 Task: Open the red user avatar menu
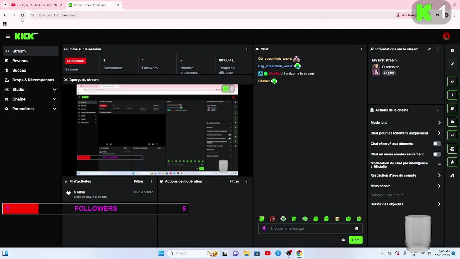pyautogui.click(x=446, y=36)
